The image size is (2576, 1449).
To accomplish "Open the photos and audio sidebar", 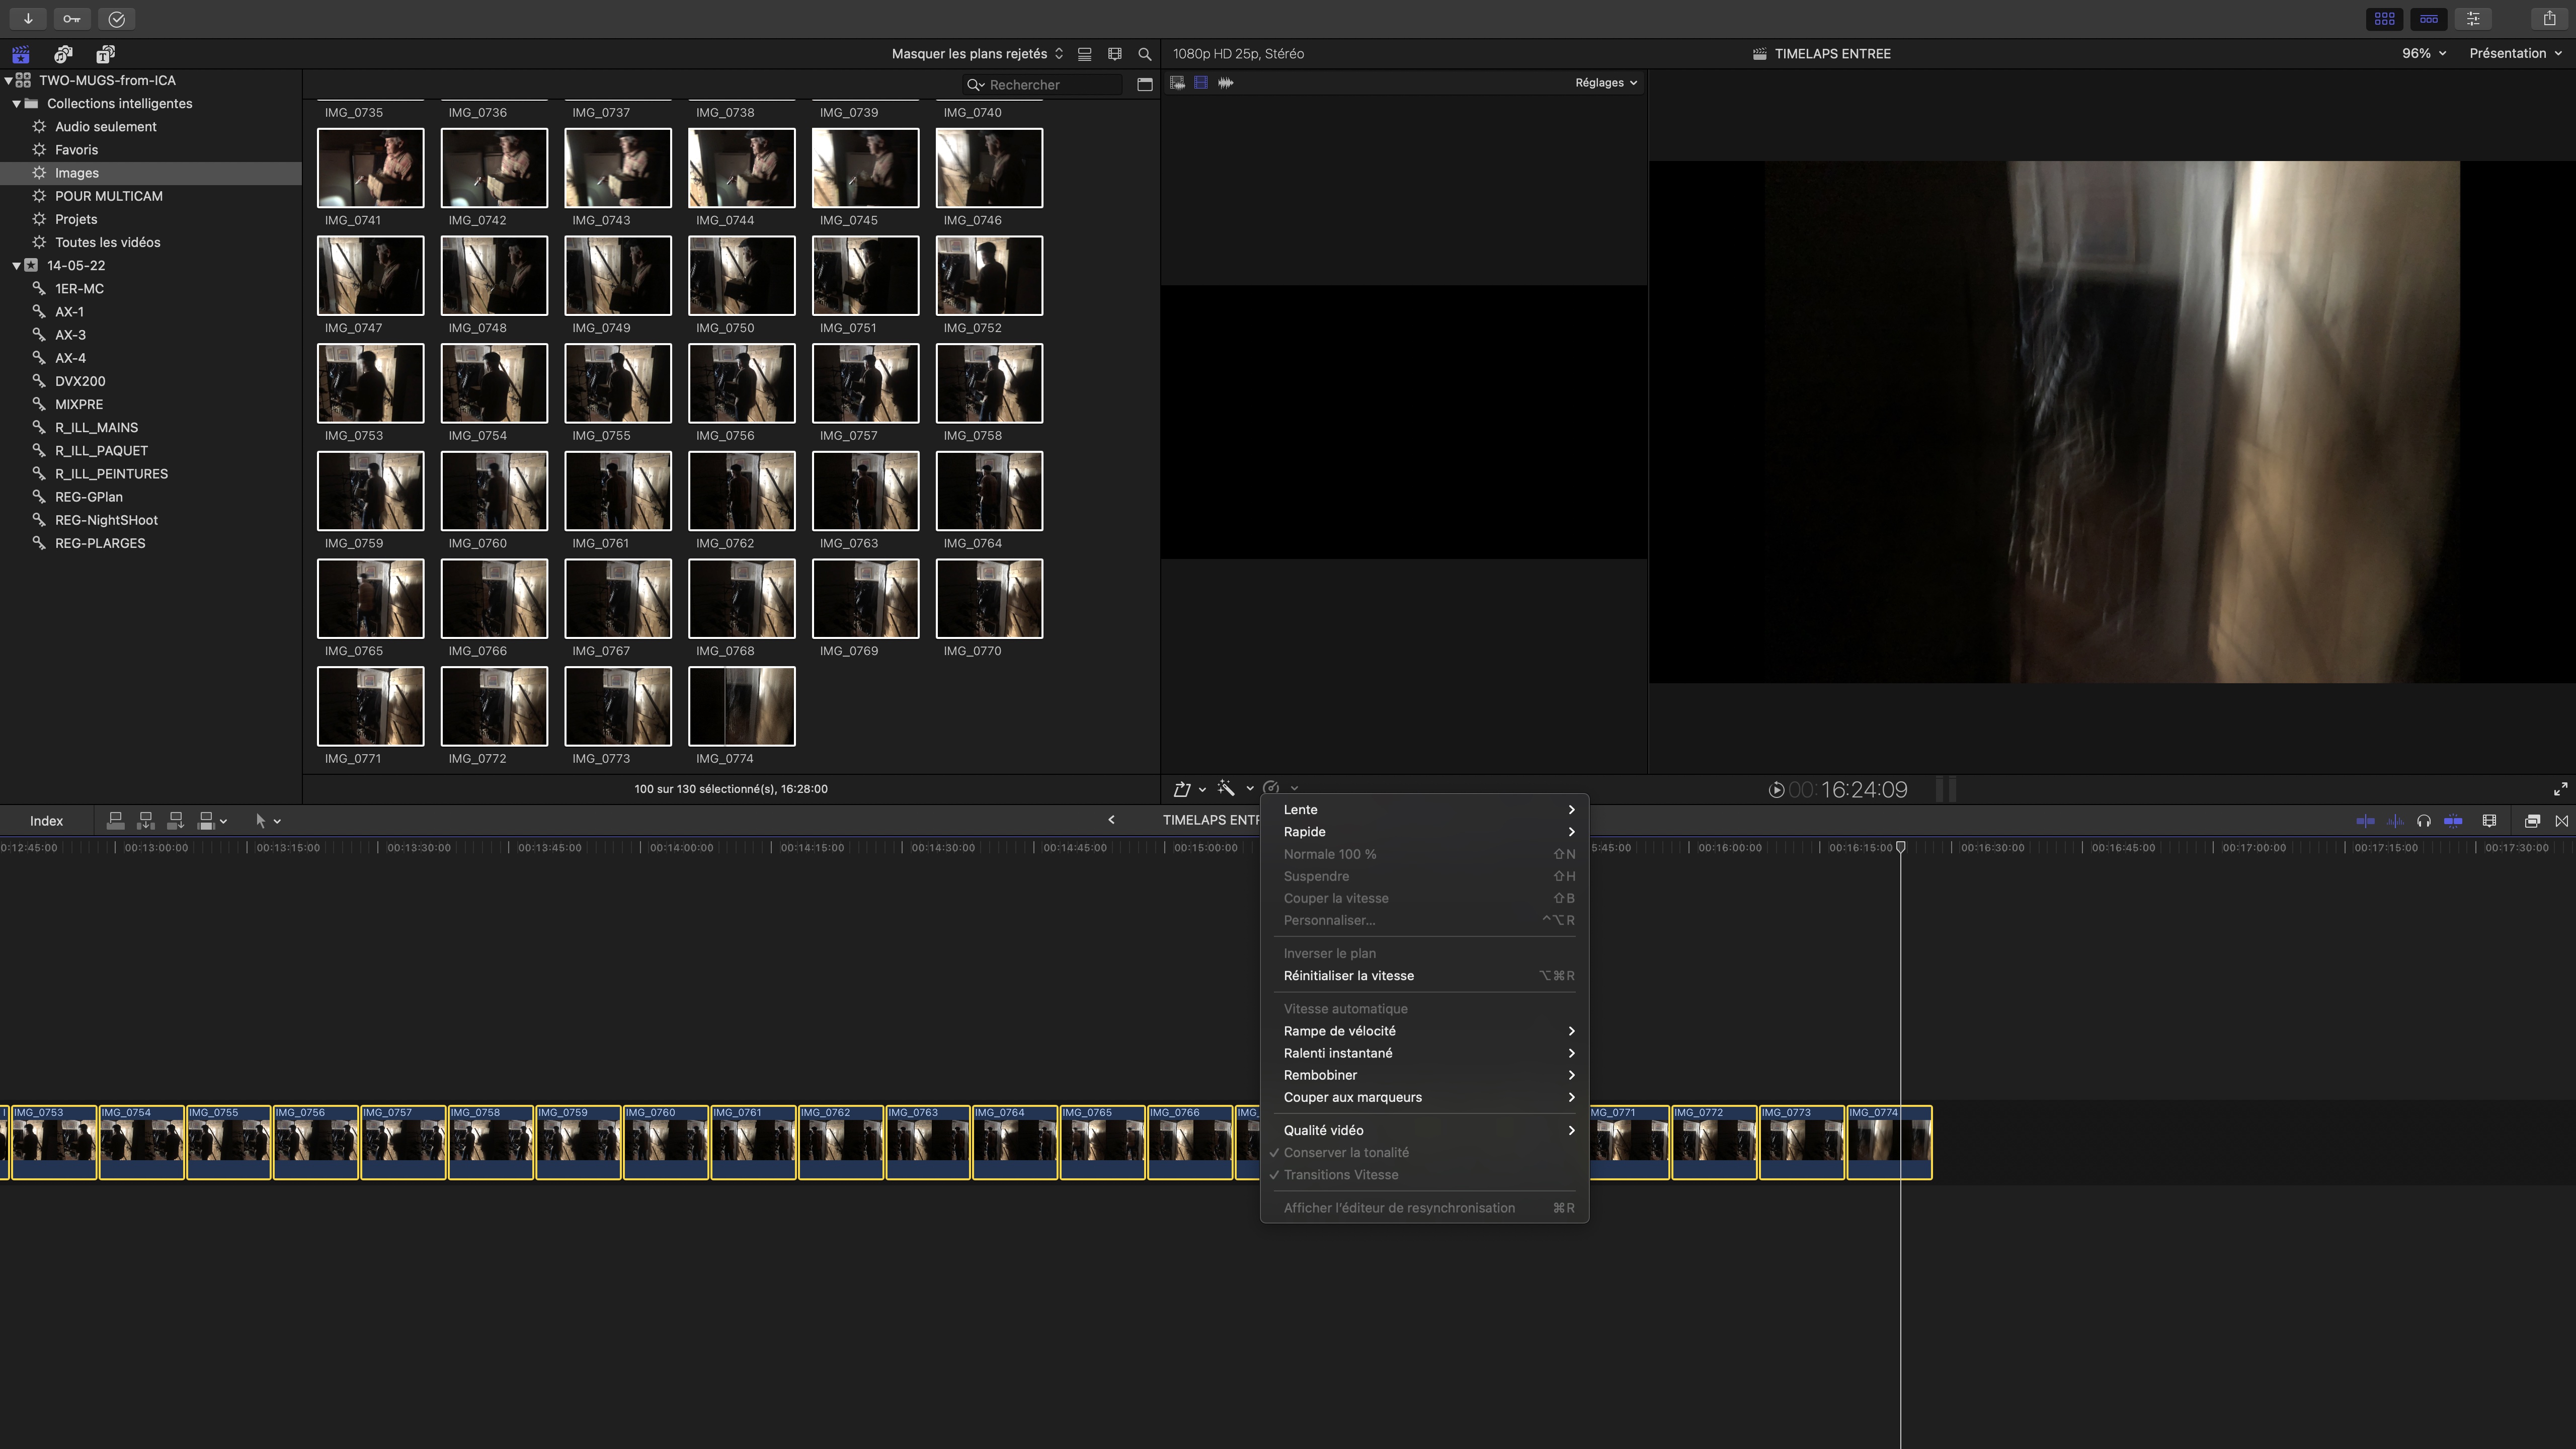I will 63,54.
